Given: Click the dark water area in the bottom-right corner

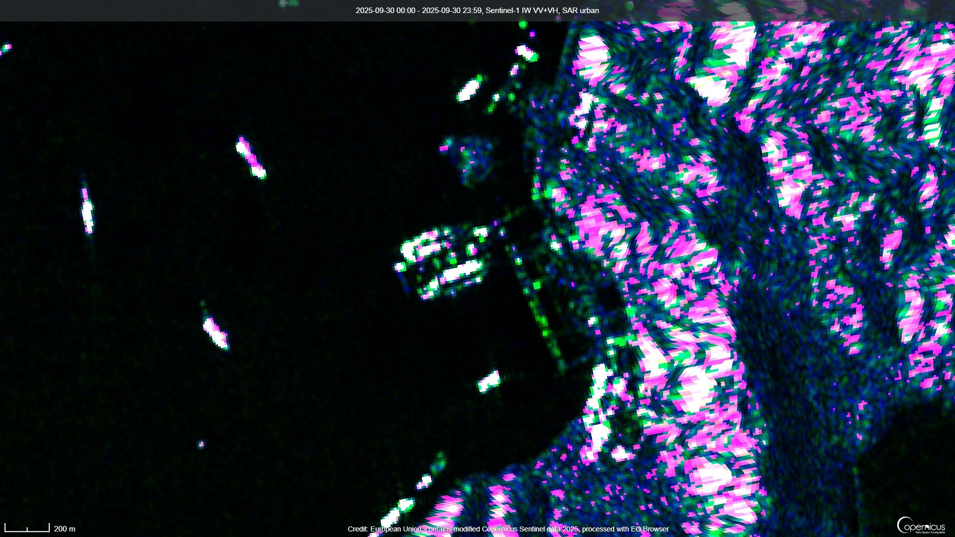Looking at the screenshot, I should [904, 452].
